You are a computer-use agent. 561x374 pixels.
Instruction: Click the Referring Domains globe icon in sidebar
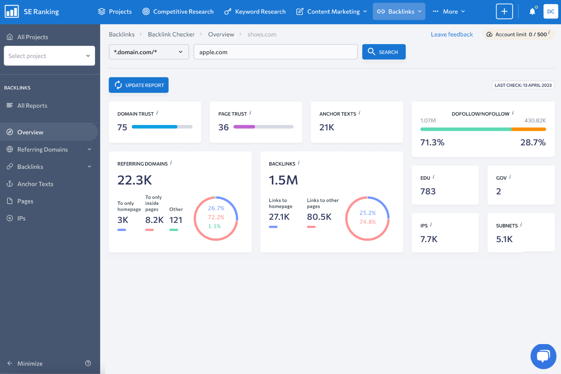10,149
